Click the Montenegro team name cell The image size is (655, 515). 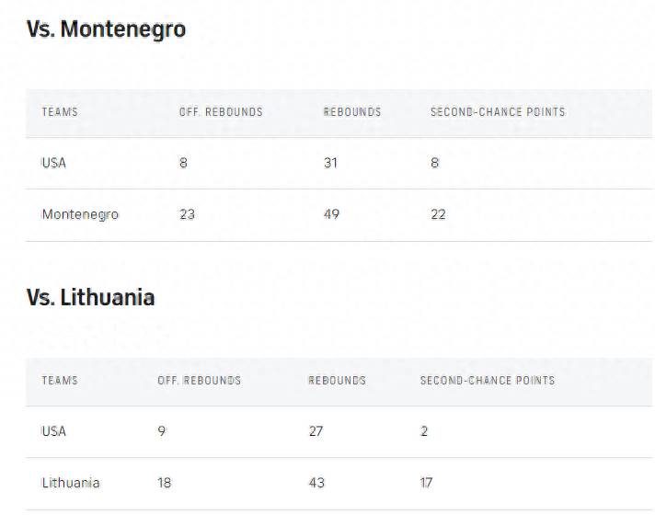pyautogui.click(x=80, y=214)
